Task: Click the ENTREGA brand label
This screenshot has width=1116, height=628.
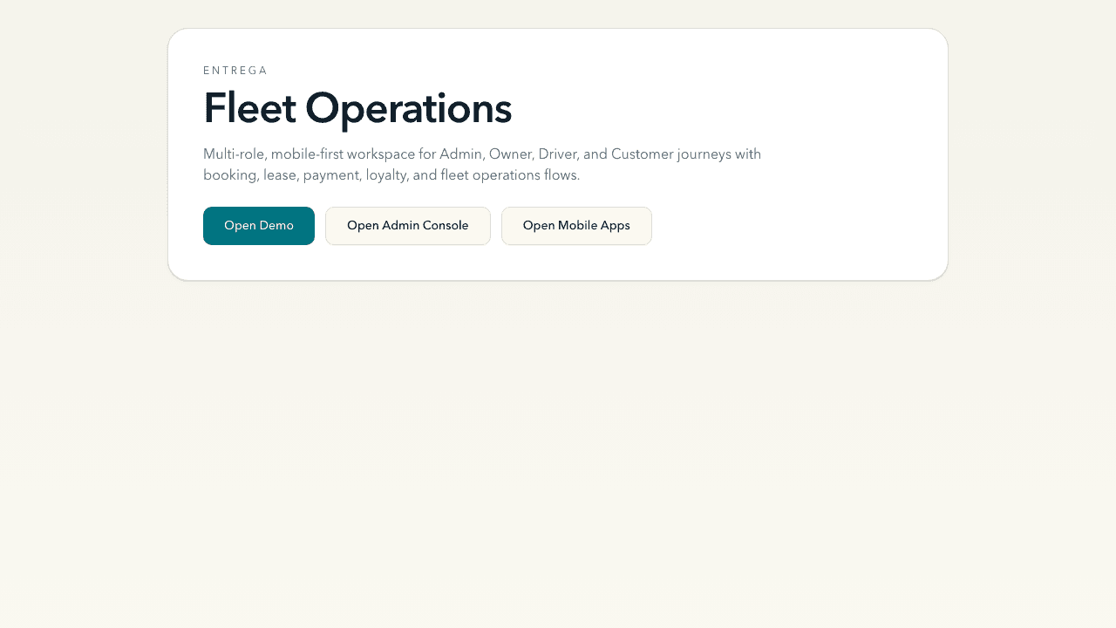Action: 235,70
